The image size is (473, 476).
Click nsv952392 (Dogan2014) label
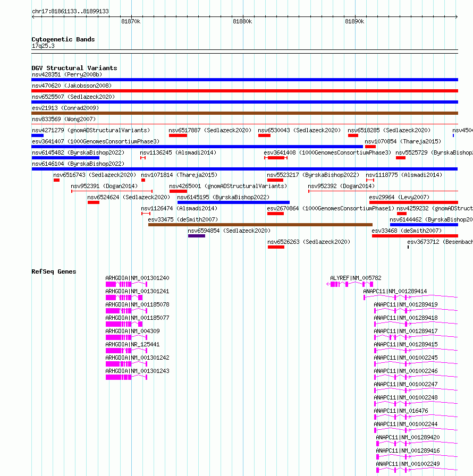341,186
